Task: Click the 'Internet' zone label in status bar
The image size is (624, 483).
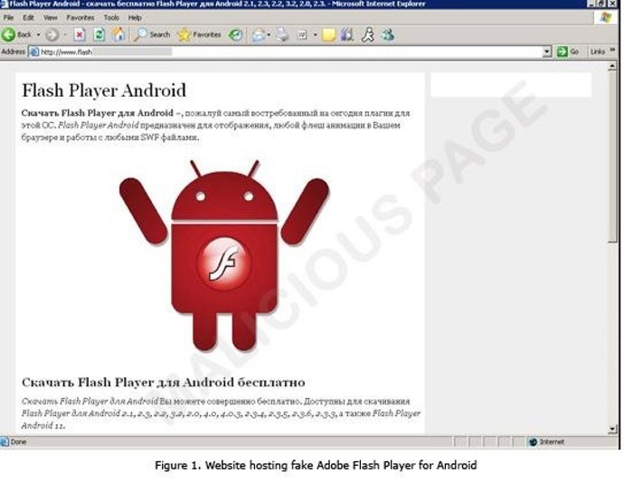Action: click(x=552, y=442)
